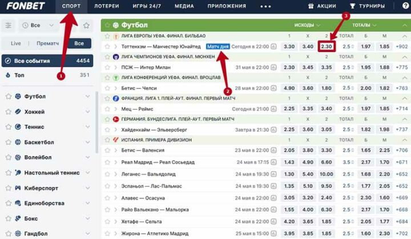The width and height of the screenshot is (411, 239).
Task: Switch event filter to Live
Action: coord(15,43)
